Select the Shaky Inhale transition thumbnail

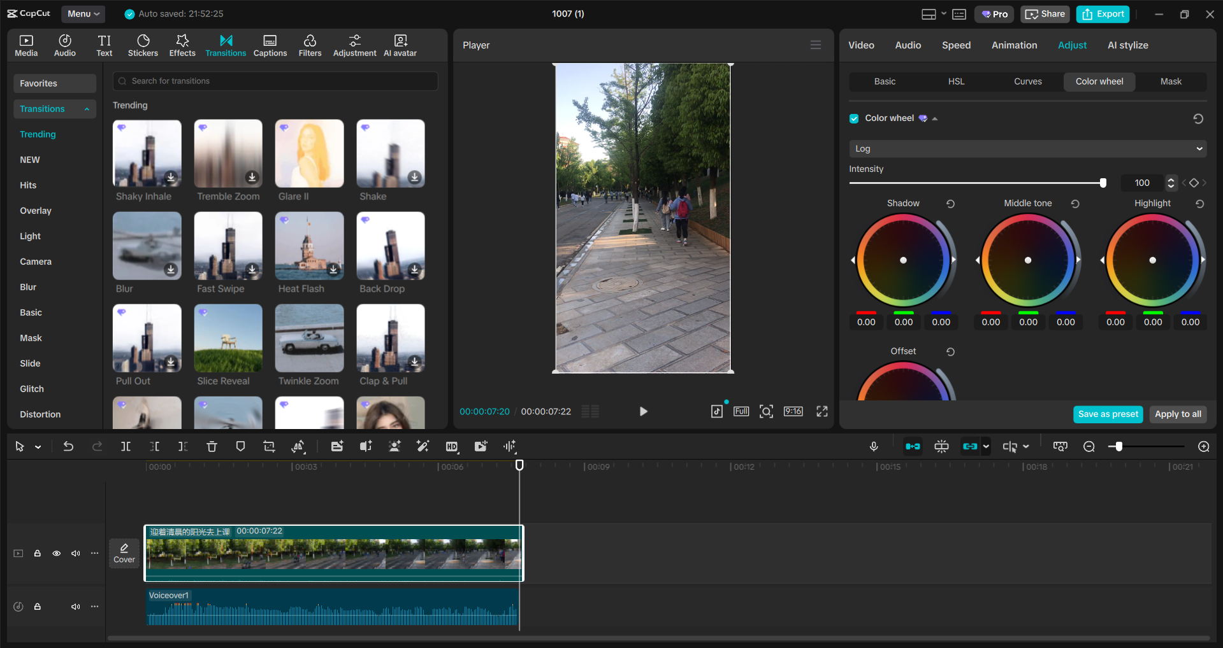(147, 153)
